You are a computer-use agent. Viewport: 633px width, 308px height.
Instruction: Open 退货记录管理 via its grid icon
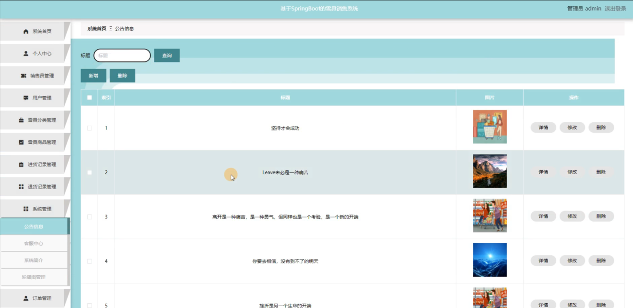(x=21, y=187)
